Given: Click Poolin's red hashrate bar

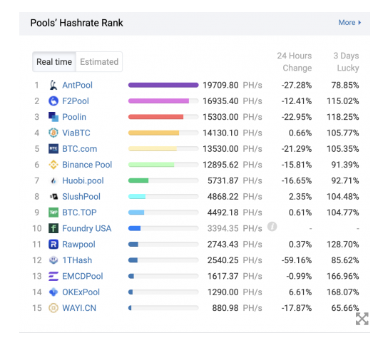Looking at the screenshot, I should 155,117.
